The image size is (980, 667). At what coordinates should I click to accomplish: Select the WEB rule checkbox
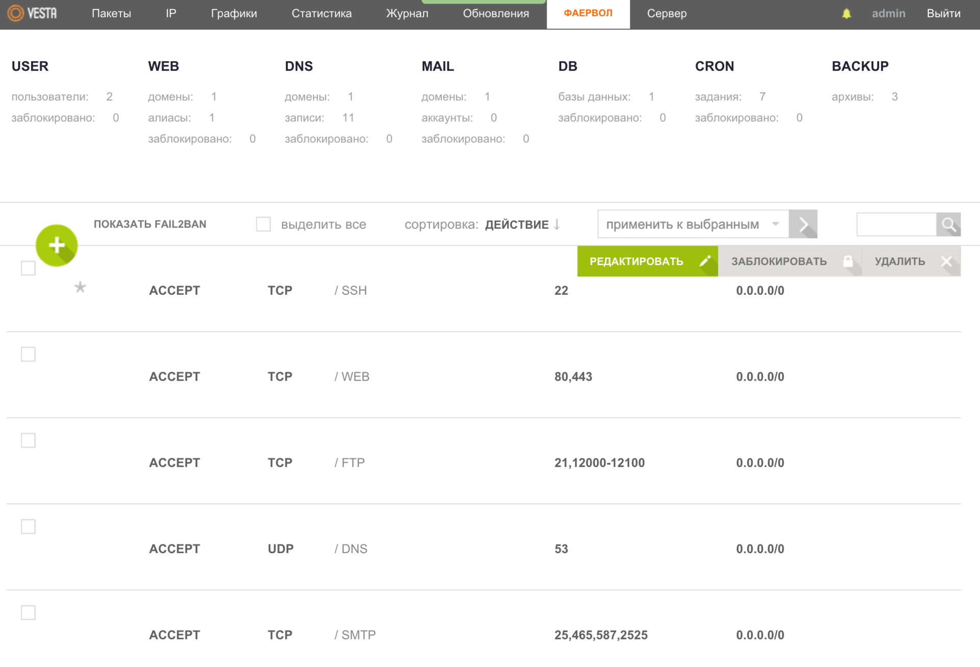click(x=28, y=354)
